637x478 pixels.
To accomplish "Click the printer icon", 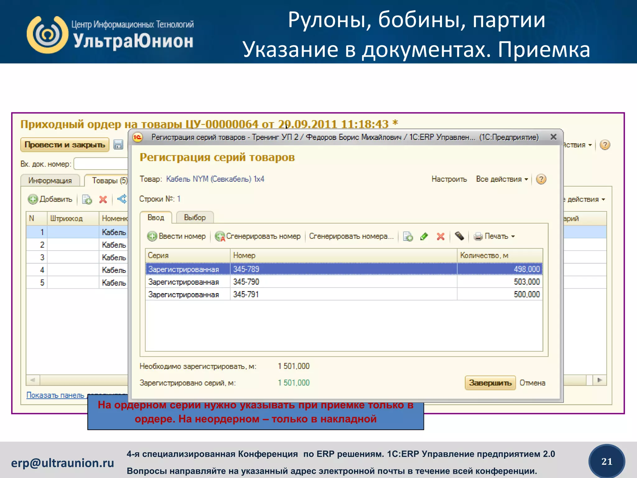I will (x=478, y=237).
